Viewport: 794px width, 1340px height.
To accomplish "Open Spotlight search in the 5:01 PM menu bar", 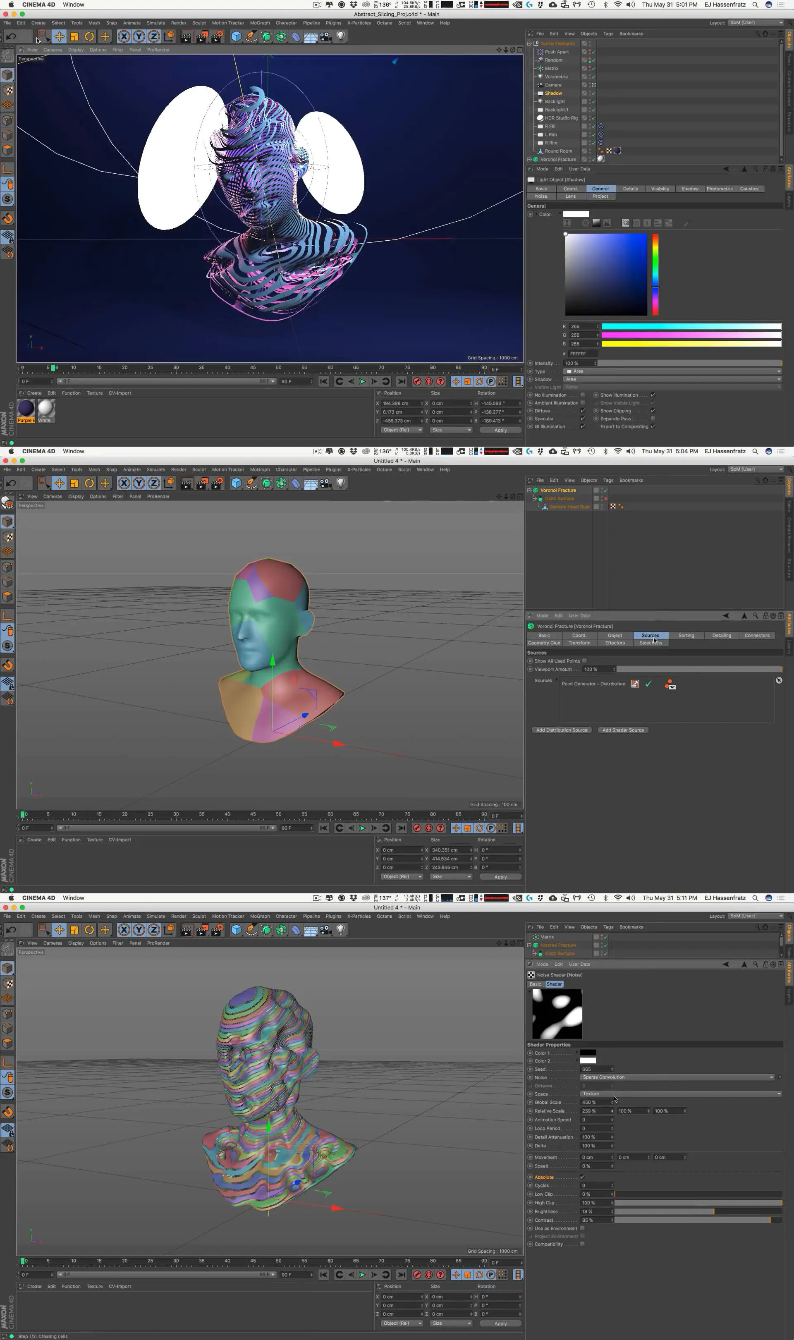I will [755, 5].
